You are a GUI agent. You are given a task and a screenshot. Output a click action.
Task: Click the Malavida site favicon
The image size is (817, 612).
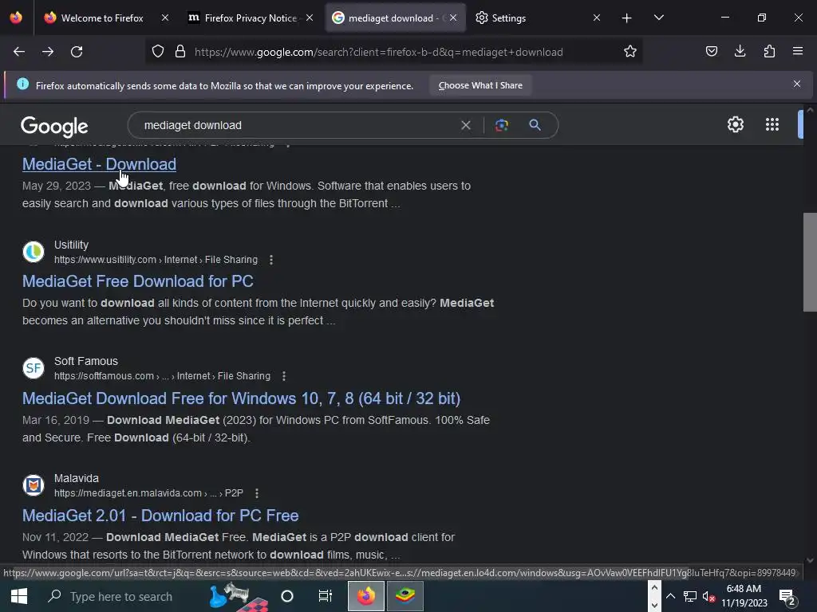point(34,485)
